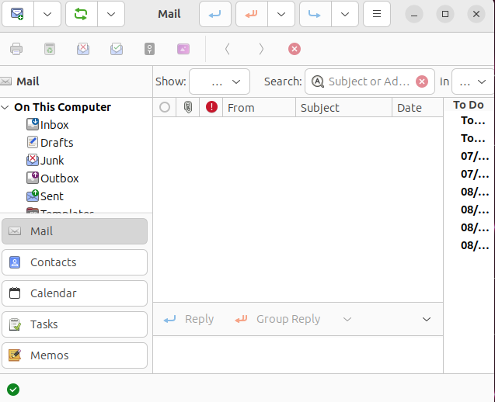Click the Send/Receive sync icon
The image size is (495, 402).
click(81, 14)
